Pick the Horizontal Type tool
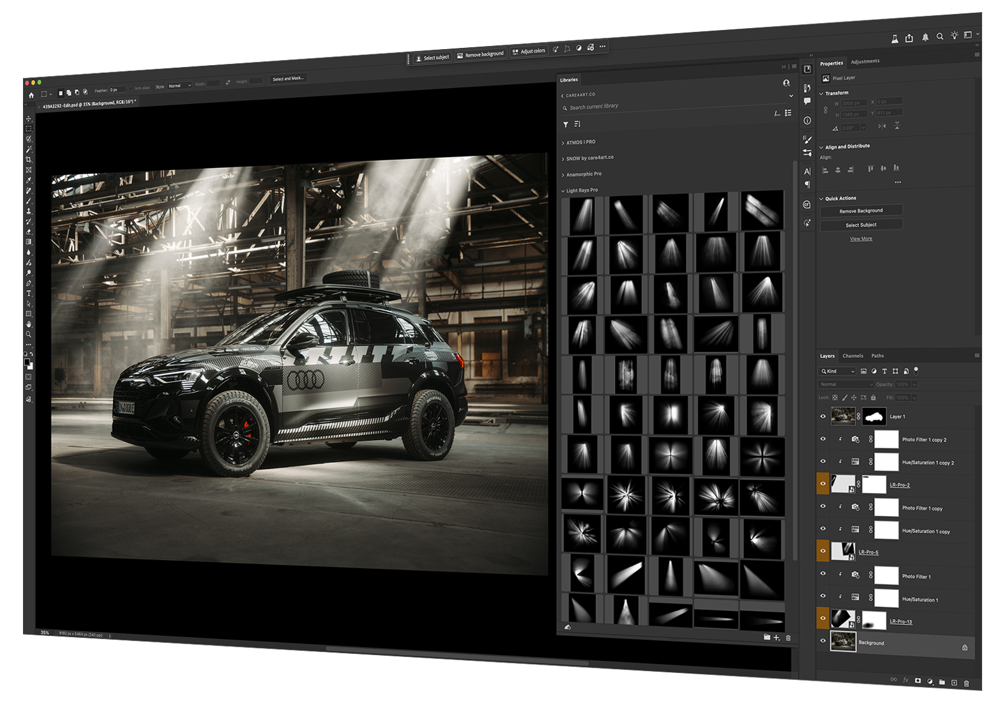This screenshot has width=1000, height=703. tap(28, 294)
